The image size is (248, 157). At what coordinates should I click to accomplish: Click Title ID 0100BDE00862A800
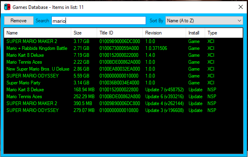[x=120, y=97]
